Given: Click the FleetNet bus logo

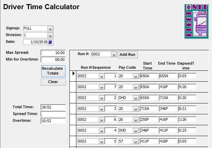Looking at the screenshot, I should click(x=198, y=21).
